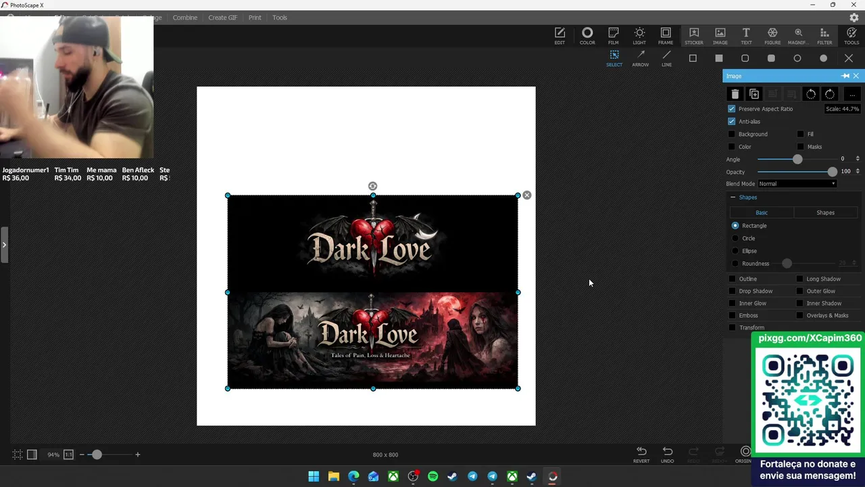This screenshot has width=865, height=487.
Task: Open the Tools palette icon
Action: point(851,36)
